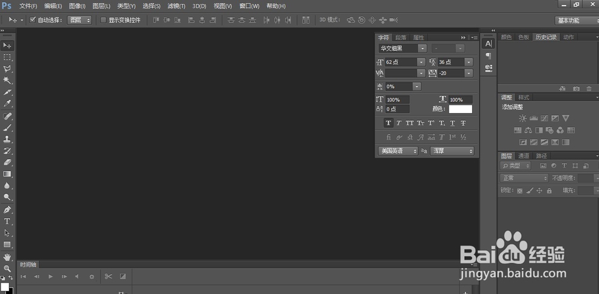This screenshot has height=294, width=599.
Task: Select the Zoom tool in toolbox
Action: 7,268
